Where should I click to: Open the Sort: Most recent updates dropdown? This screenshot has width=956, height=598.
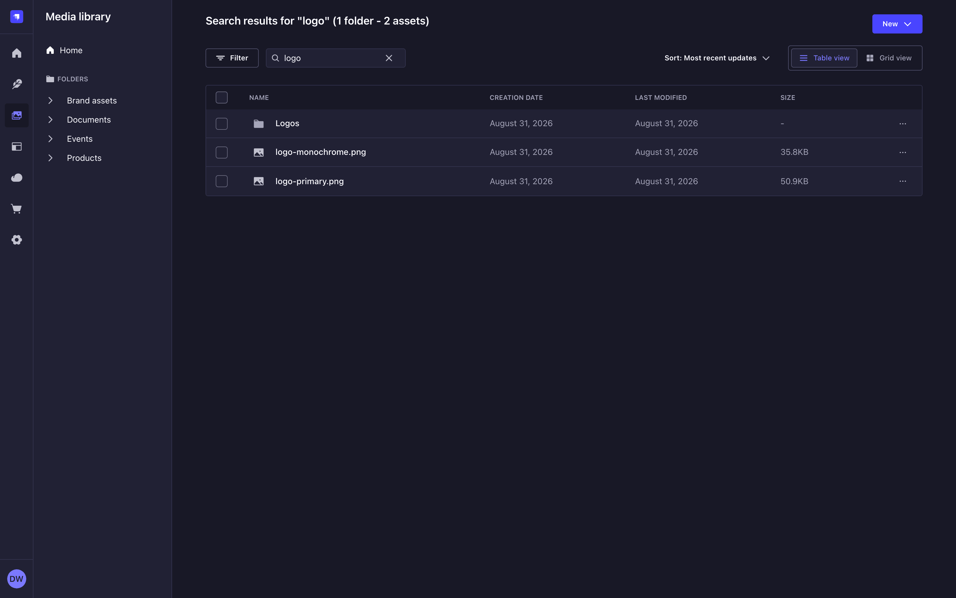pyautogui.click(x=717, y=58)
